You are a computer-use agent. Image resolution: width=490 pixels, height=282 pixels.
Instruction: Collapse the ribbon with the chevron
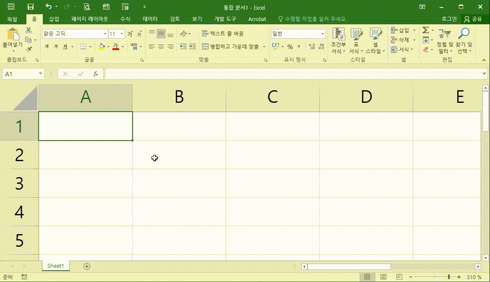484,60
